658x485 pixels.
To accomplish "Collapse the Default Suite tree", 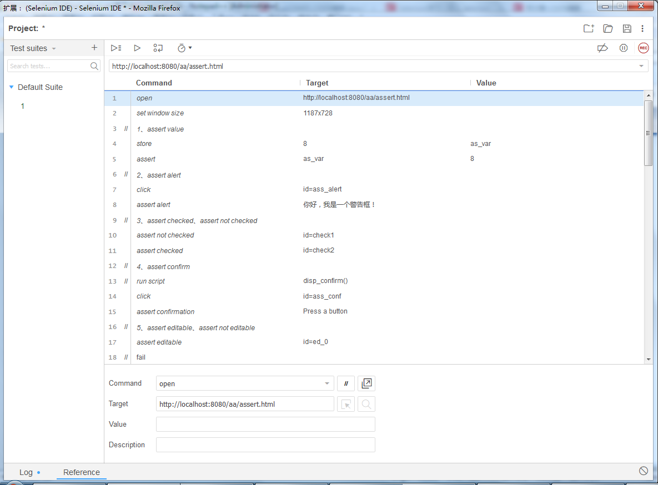I will tap(11, 87).
